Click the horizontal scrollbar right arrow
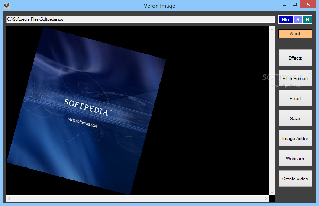Screen dimensions: 319x206 point(266,198)
